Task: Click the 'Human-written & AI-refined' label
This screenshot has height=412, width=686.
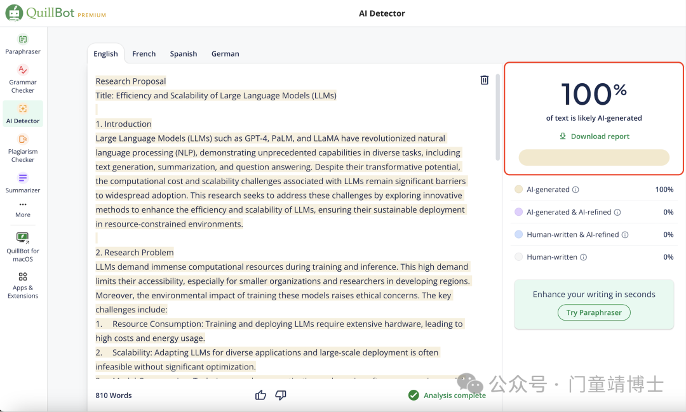Action: pyautogui.click(x=573, y=234)
